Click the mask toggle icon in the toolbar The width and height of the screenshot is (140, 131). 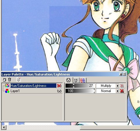19,80
